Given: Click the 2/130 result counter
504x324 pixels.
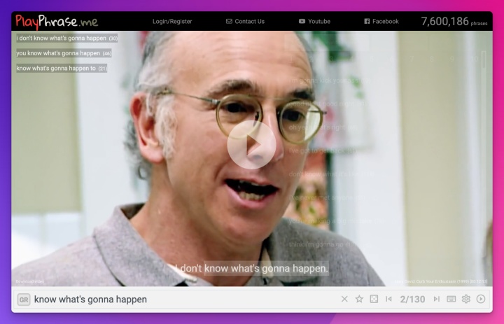Looking at the screenshot, I should tap(412, 300).
